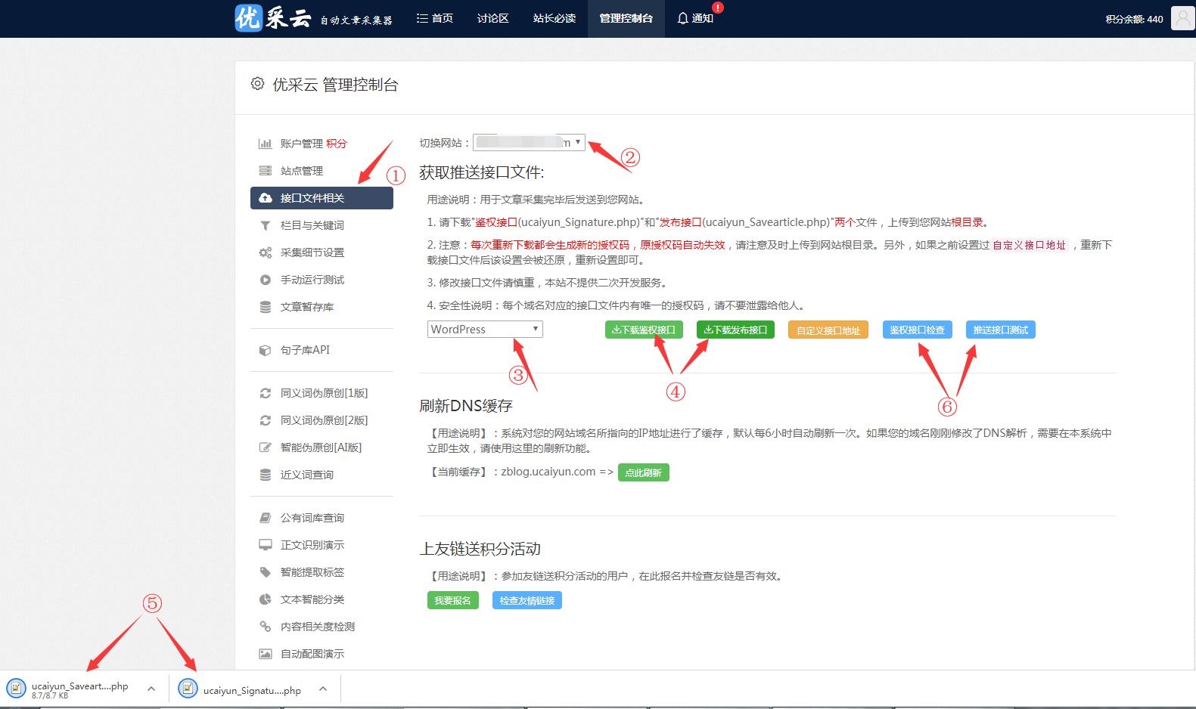Expand the ucaiyun_Saveart download options chevron
The width and height of the screenshot is (1196, 709).
151,689
